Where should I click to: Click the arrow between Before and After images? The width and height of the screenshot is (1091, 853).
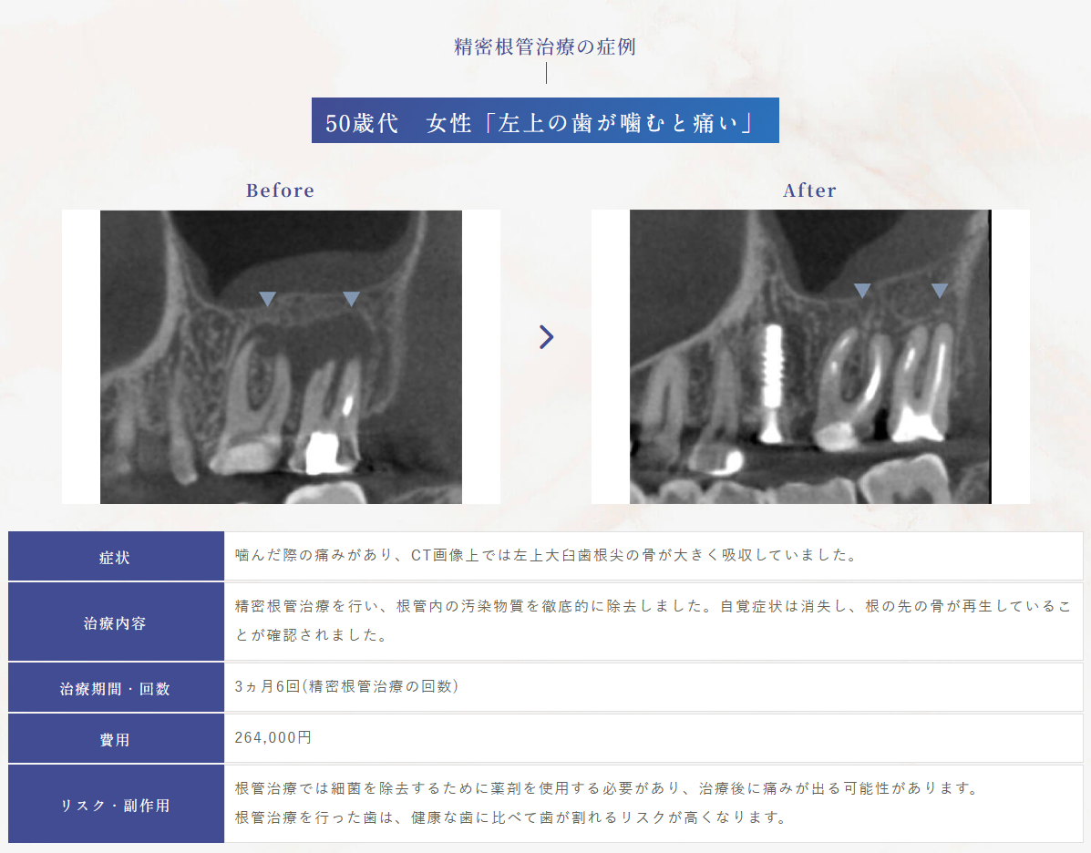pos(546,337)
